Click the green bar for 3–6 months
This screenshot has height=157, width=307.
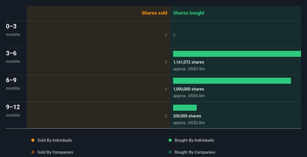237,54
